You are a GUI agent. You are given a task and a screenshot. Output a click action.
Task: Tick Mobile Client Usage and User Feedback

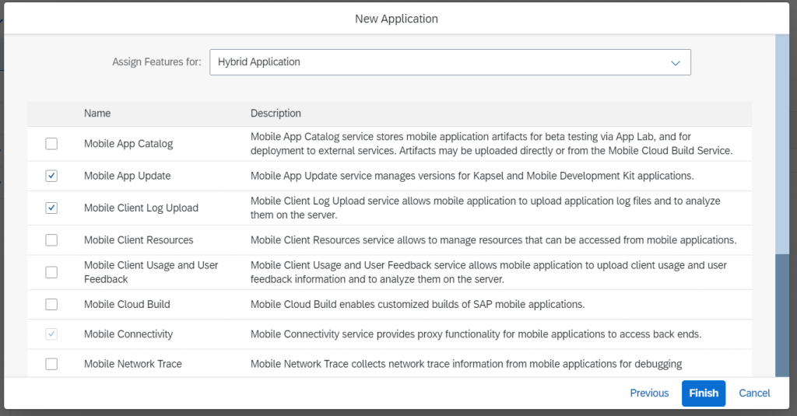(51, 272)
